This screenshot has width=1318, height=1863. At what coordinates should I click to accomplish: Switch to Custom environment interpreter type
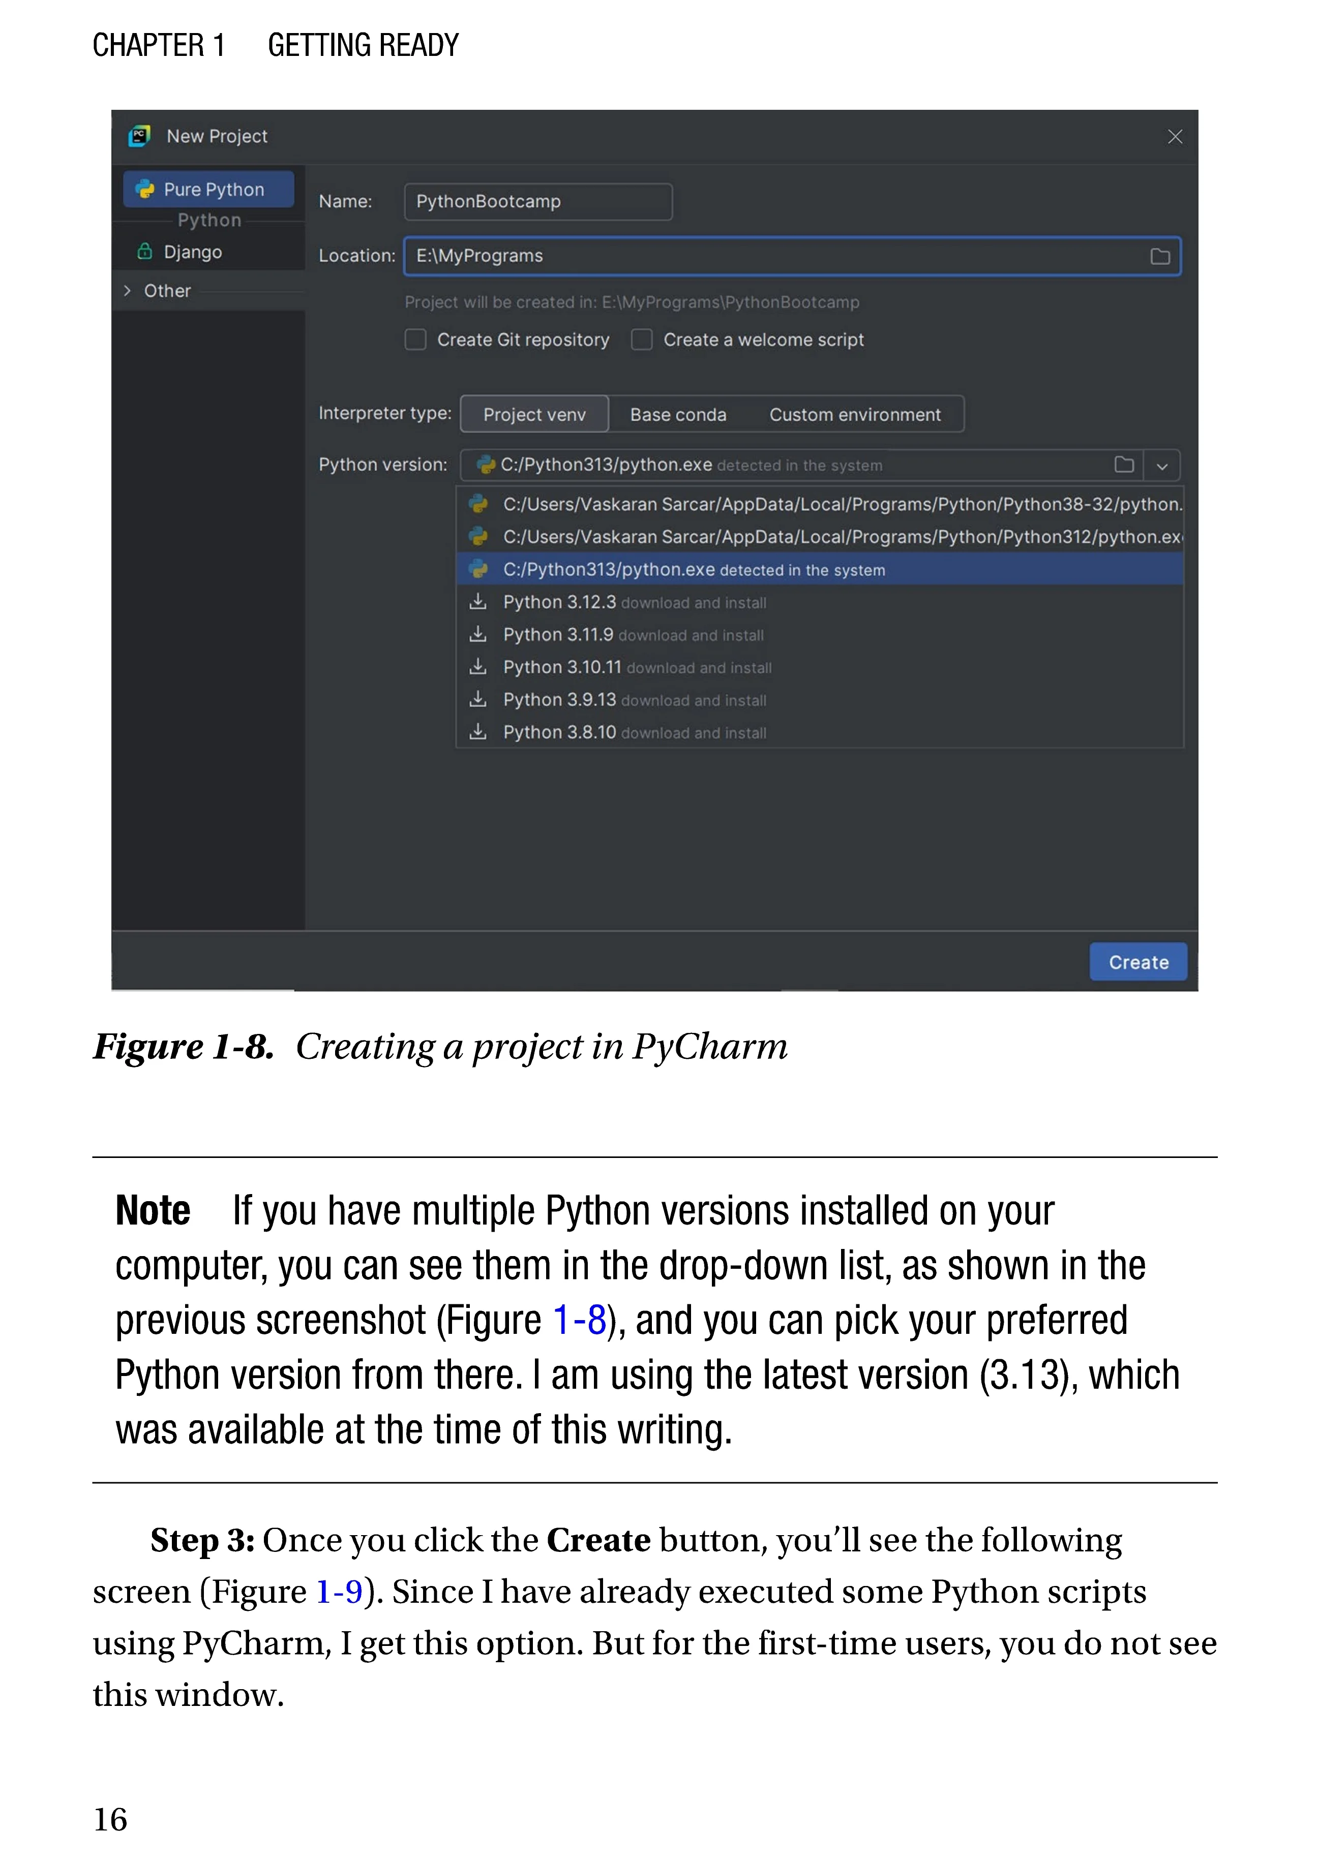(855, 415)
